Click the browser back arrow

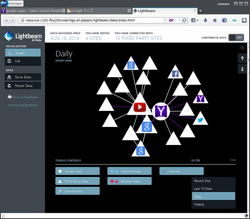tap(7, 20)
